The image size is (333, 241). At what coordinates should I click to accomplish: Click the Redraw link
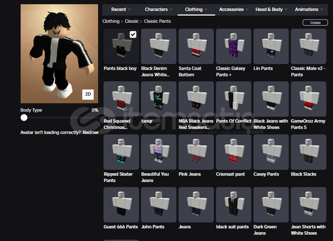point(91,133)
